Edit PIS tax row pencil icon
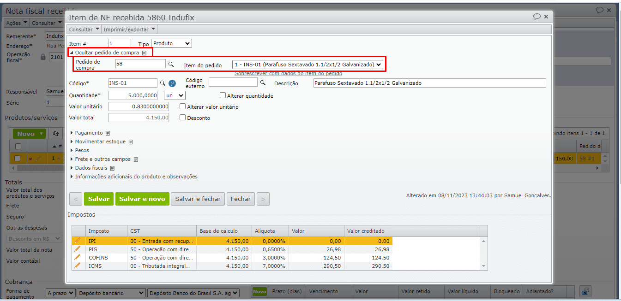 [77, 249]
